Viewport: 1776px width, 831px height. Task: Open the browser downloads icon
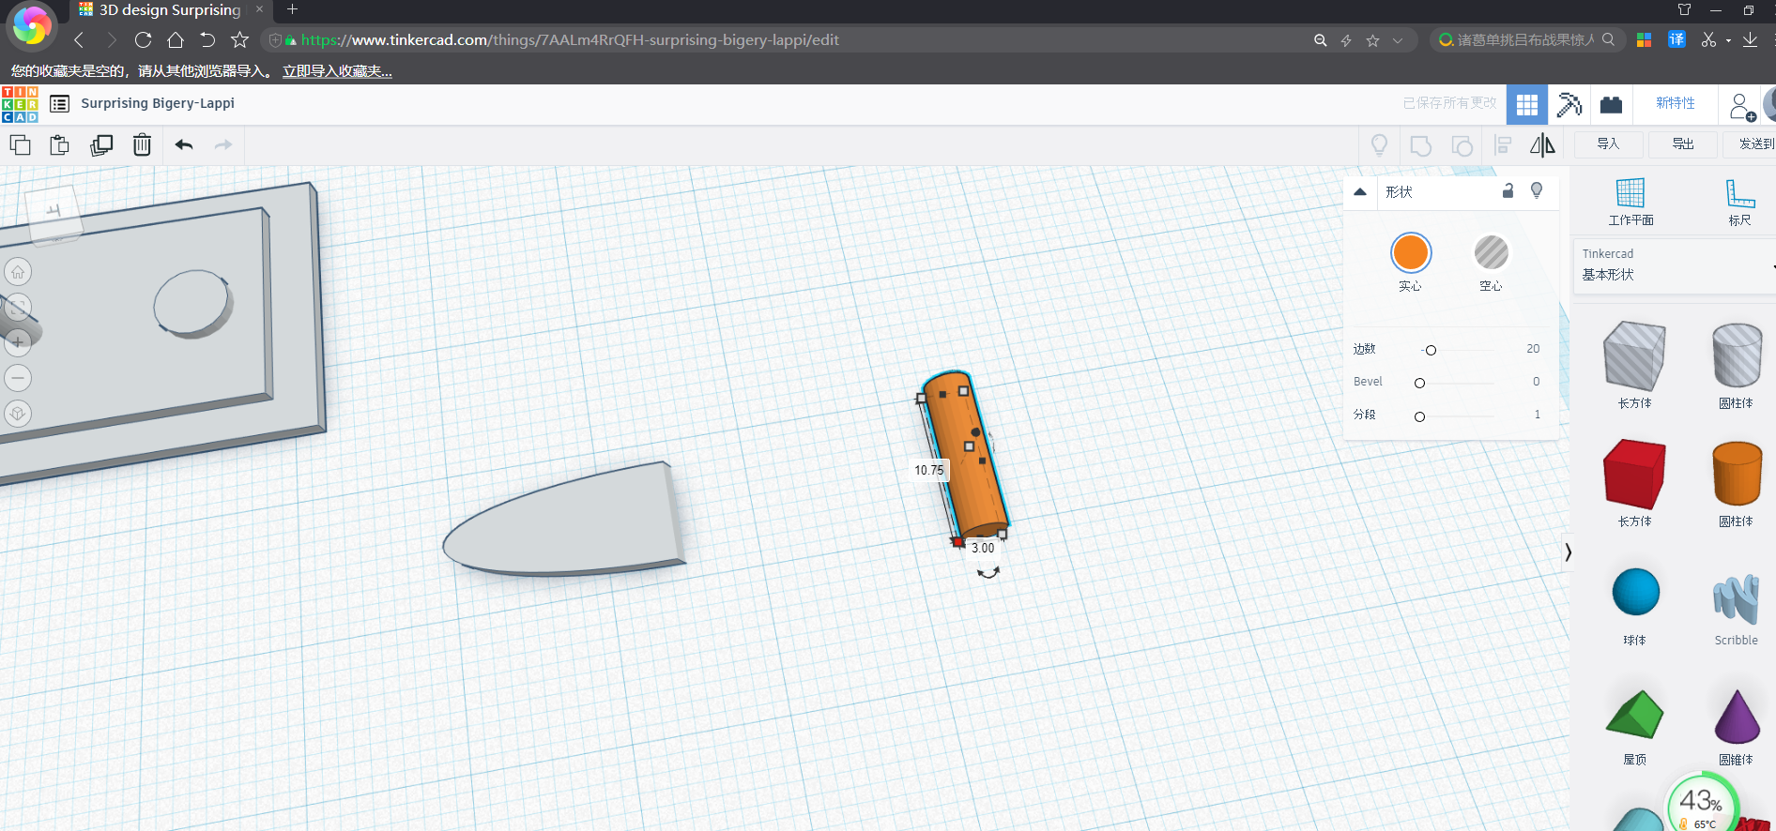tap(1751, 39)
